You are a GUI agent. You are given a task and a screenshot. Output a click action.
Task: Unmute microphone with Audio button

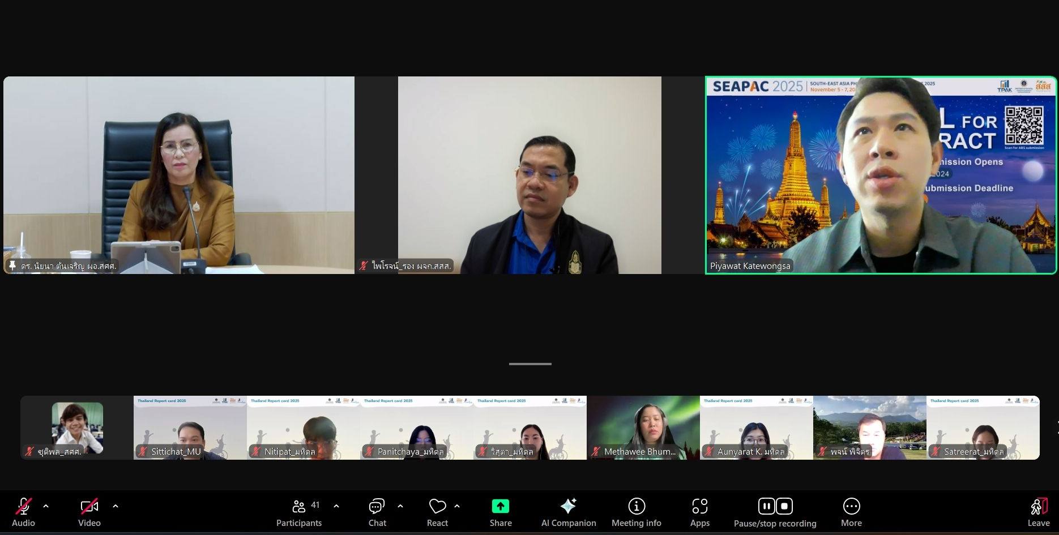click(x=23, y=512)
